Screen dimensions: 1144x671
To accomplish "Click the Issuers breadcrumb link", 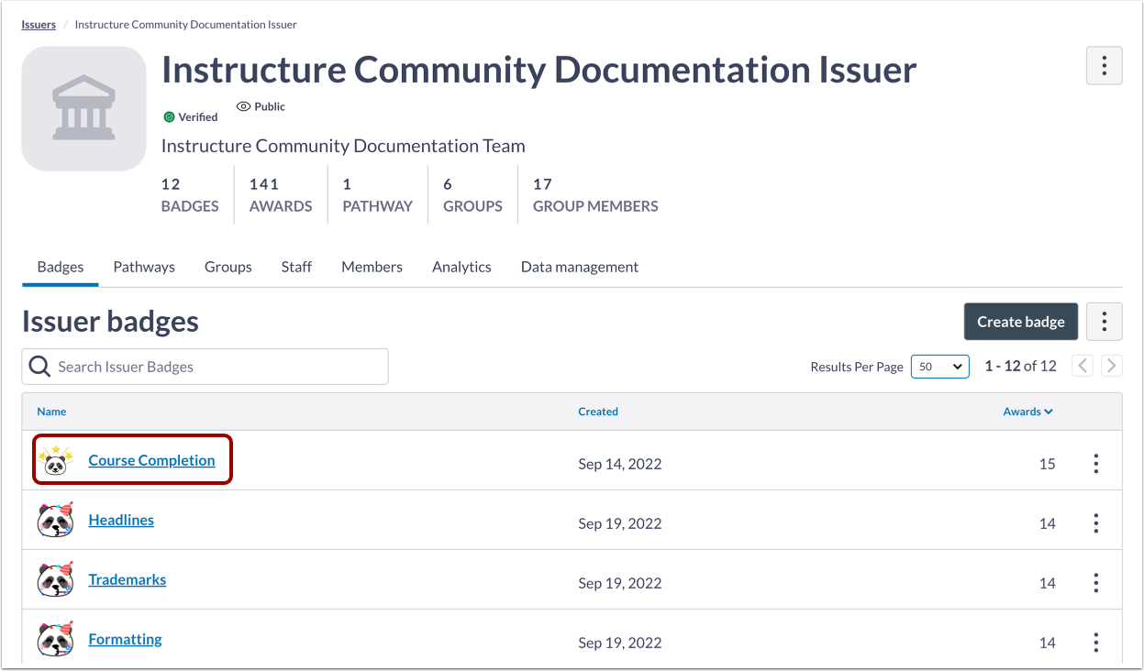I will [39, 25].
